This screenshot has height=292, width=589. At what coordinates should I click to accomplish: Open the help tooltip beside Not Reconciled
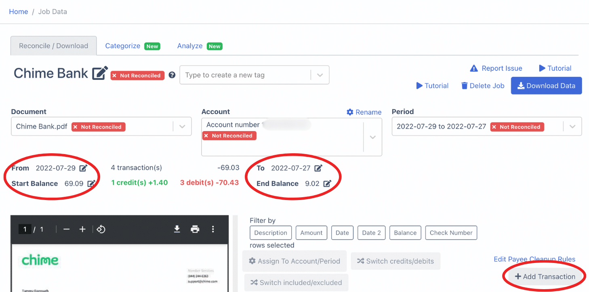click(172, 75)
